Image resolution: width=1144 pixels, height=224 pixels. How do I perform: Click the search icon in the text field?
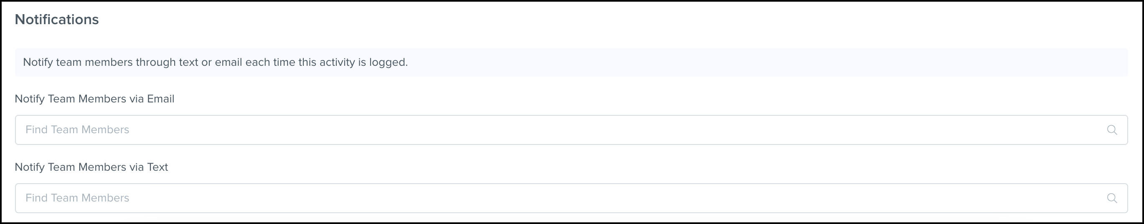click(x=1111, y=198)
